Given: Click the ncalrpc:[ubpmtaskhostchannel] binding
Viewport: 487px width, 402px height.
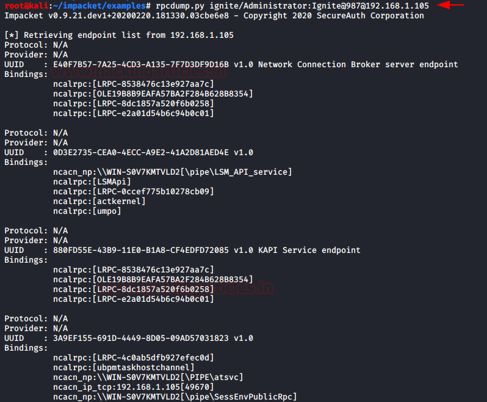Looking at the screenshot, I should click(124, 368).
